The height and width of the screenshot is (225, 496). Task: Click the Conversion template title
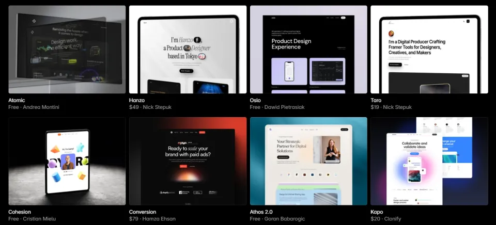[143, 212]
